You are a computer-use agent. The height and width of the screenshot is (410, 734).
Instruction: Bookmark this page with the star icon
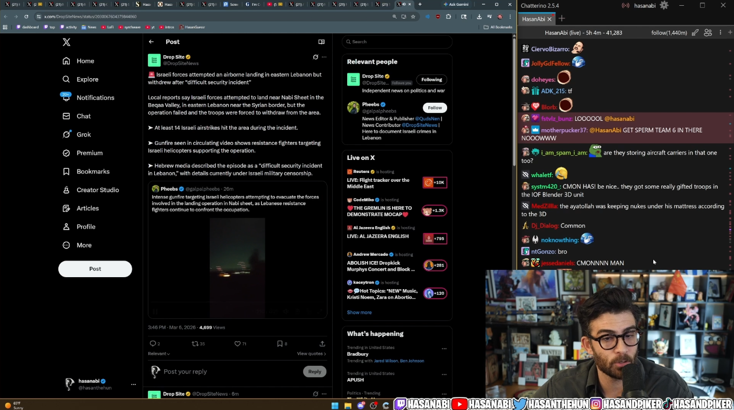coord(413,17)
